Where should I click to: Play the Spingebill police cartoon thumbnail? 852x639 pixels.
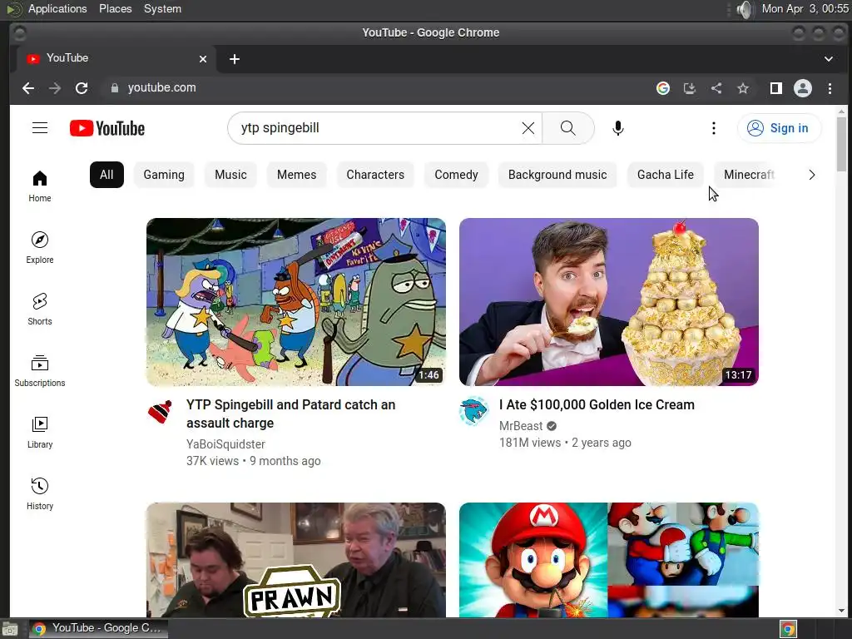(x=296, y=302)
